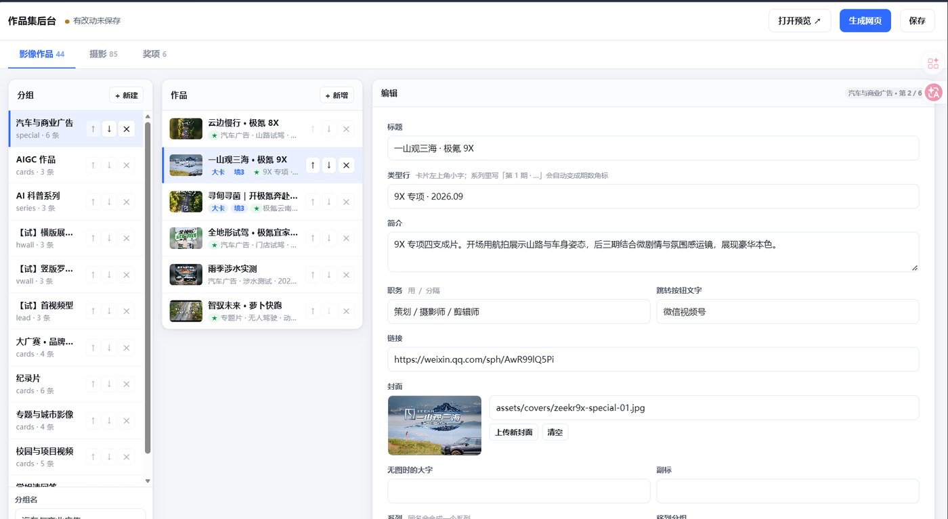The image size is (948, 519).
Task: Remove the 一山观三海 work item
Action: pyautogui.click(x=345, y=165)
